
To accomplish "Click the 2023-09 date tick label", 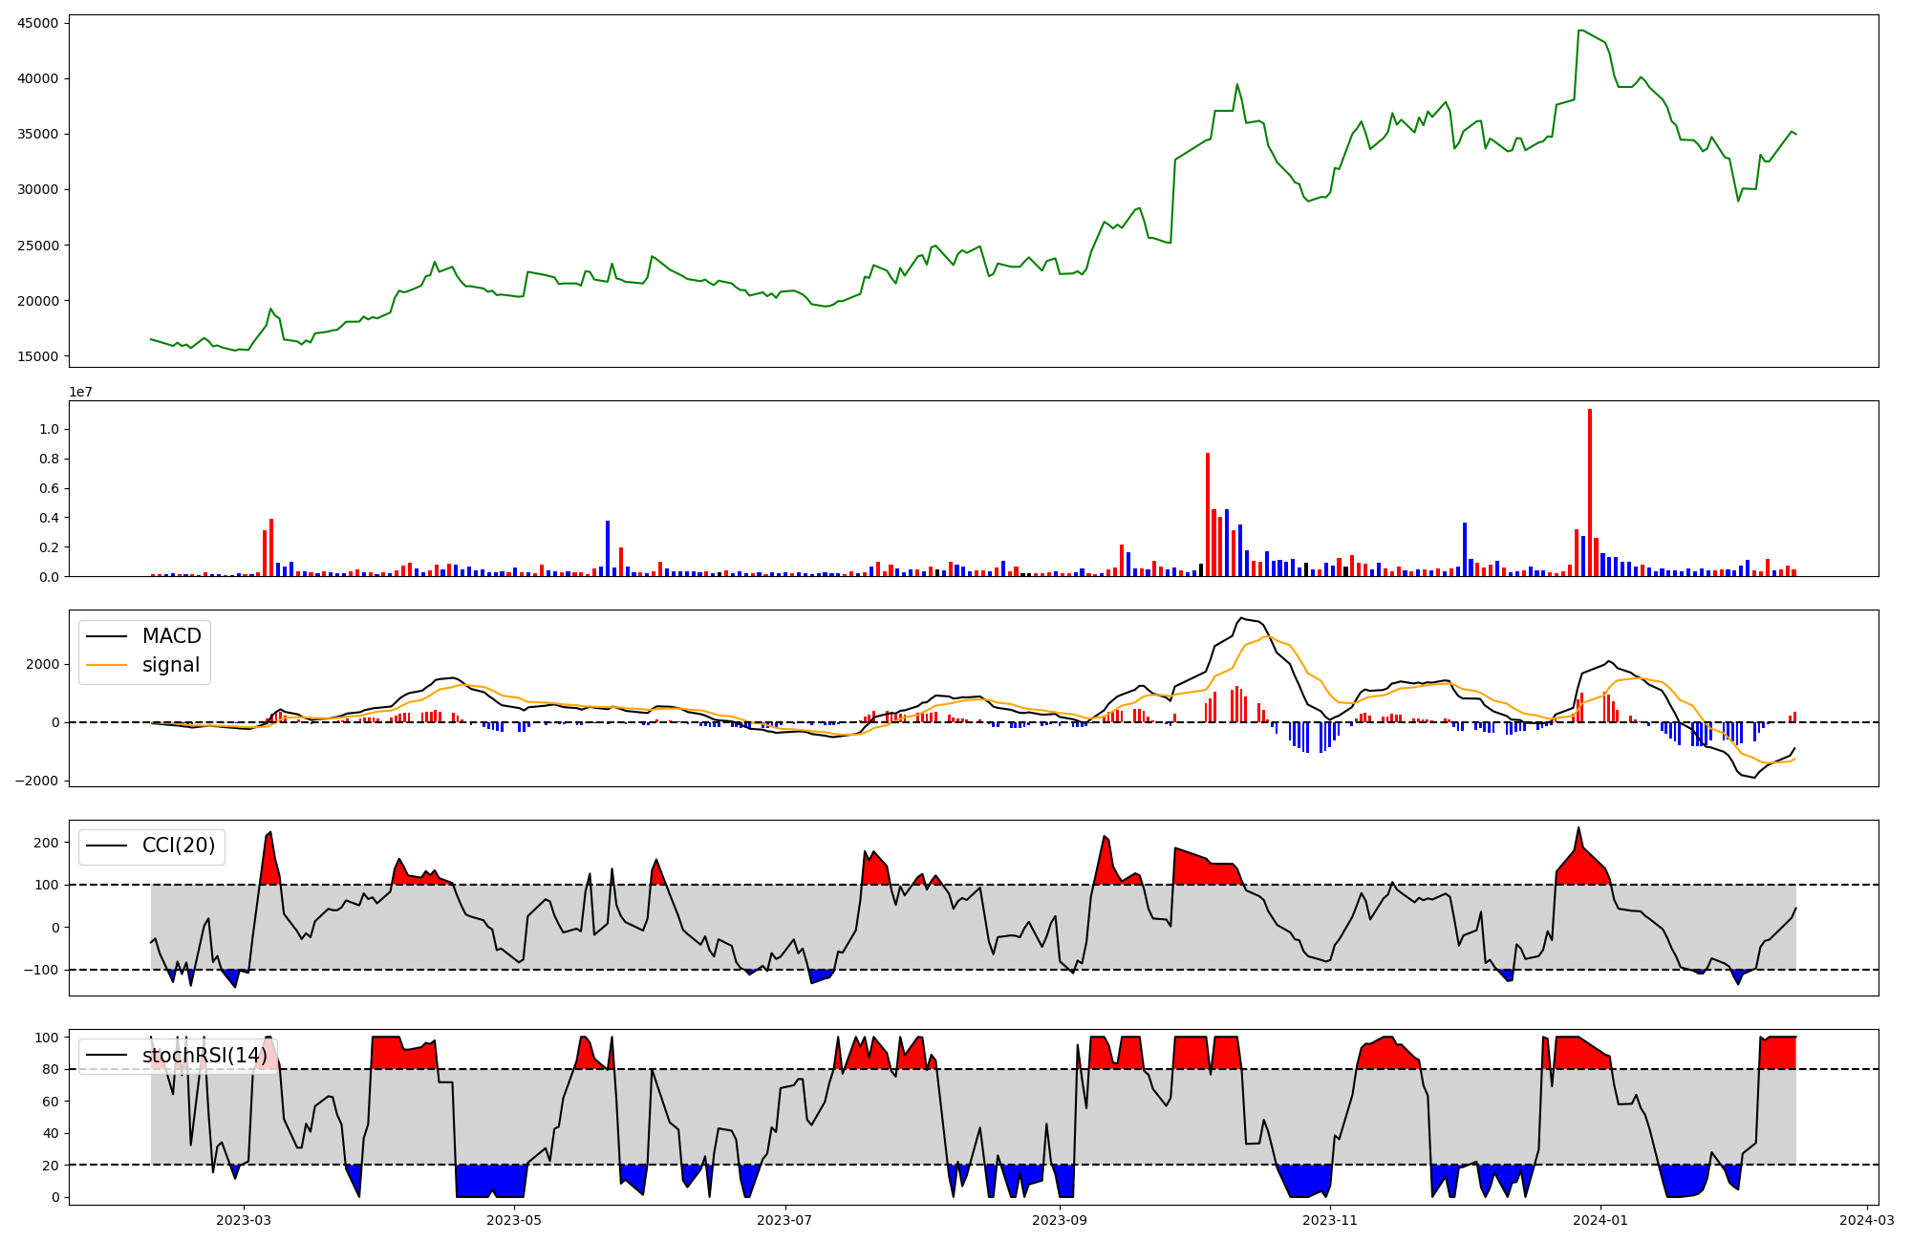I will [x=1060, y=1219].
